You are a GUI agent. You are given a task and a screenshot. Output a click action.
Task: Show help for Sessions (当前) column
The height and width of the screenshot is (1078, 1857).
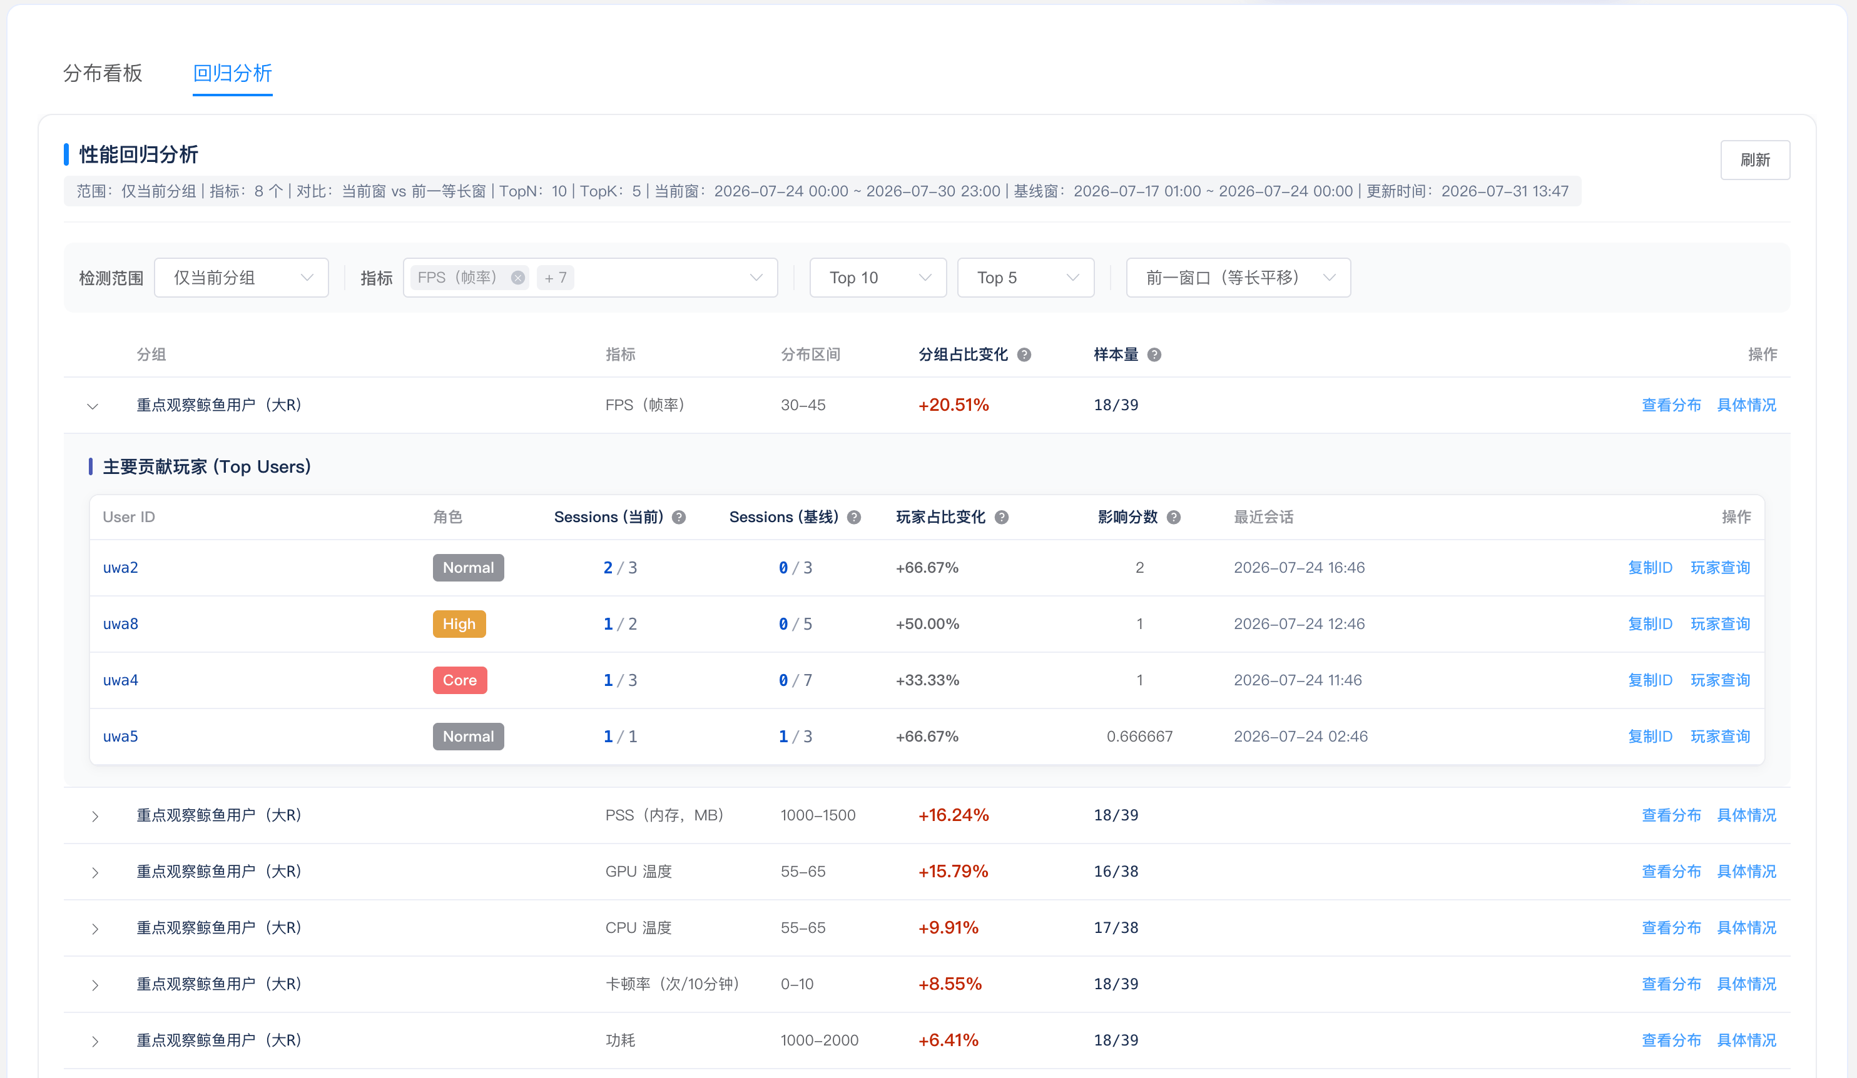(679, 518)
